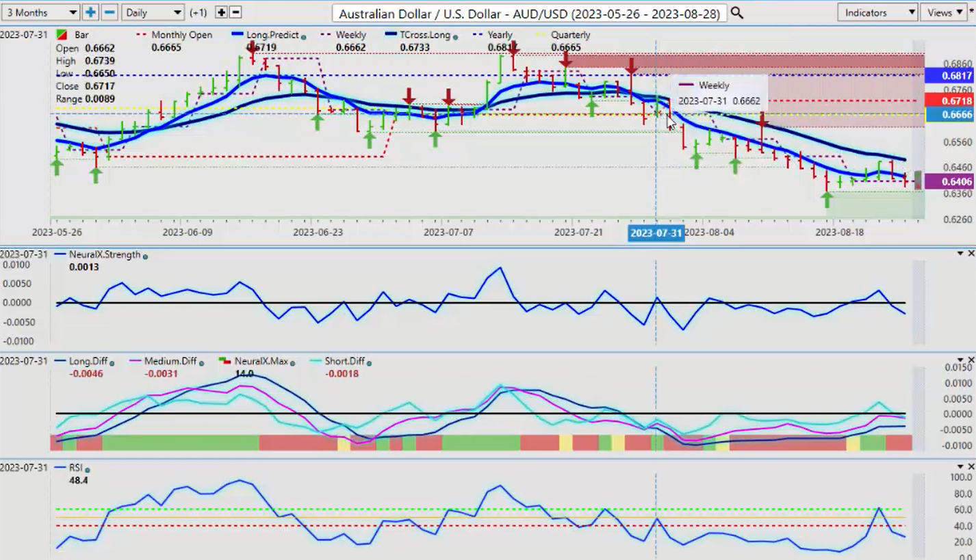Click the Long.Diff legend label

[88, 361]
